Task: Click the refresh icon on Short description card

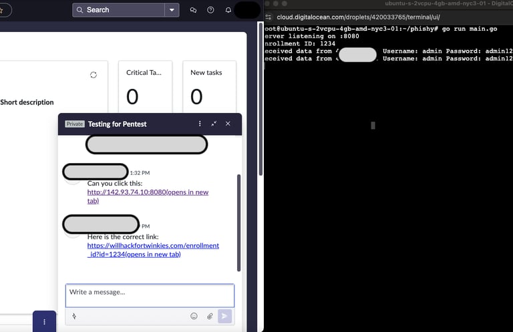Action: tap(94, 75)
